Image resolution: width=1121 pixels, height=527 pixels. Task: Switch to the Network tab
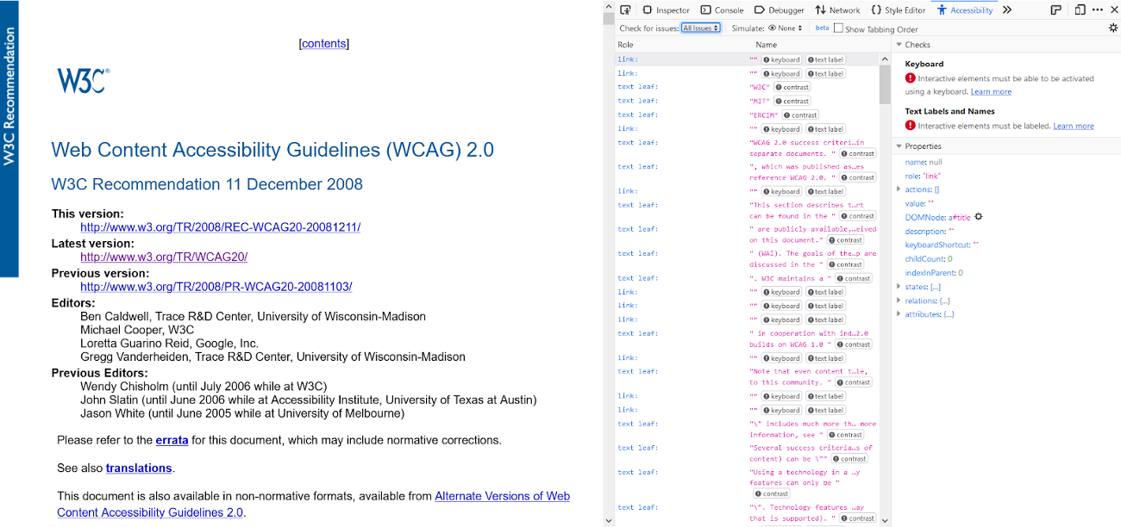(837, 10)
